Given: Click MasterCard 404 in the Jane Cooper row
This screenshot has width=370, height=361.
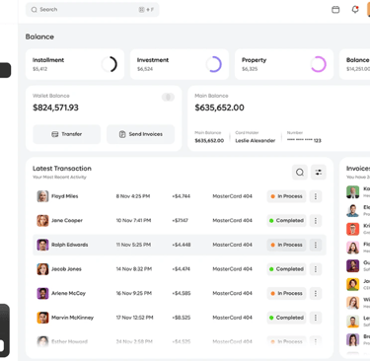Looking at the screenshot, I should 232,221.
